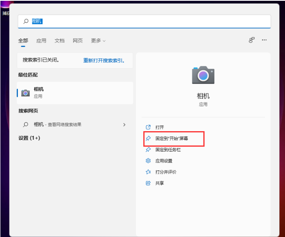The image size is (285, 237).
Task: Expand the 设置 (1+) section
Action: [29, 138]
